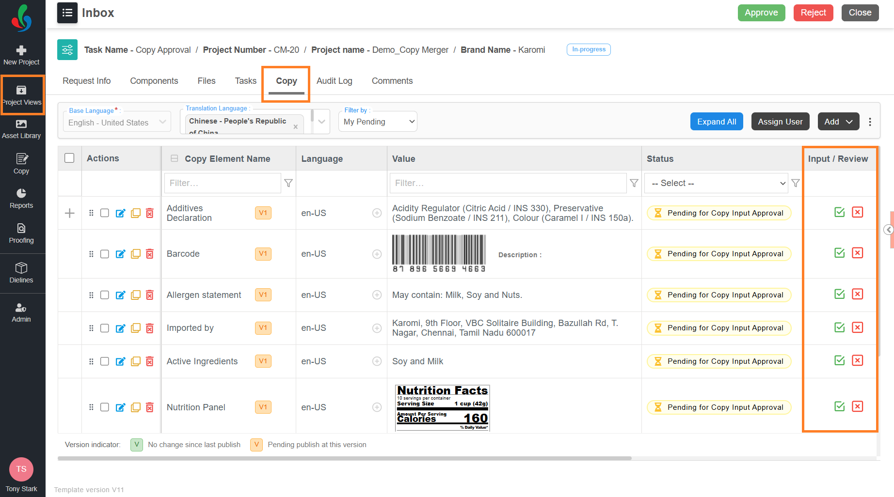This screenshot has height=497, width=894.
Task: Expand the Additives Declaration row with plus
Action: [70, 213]
